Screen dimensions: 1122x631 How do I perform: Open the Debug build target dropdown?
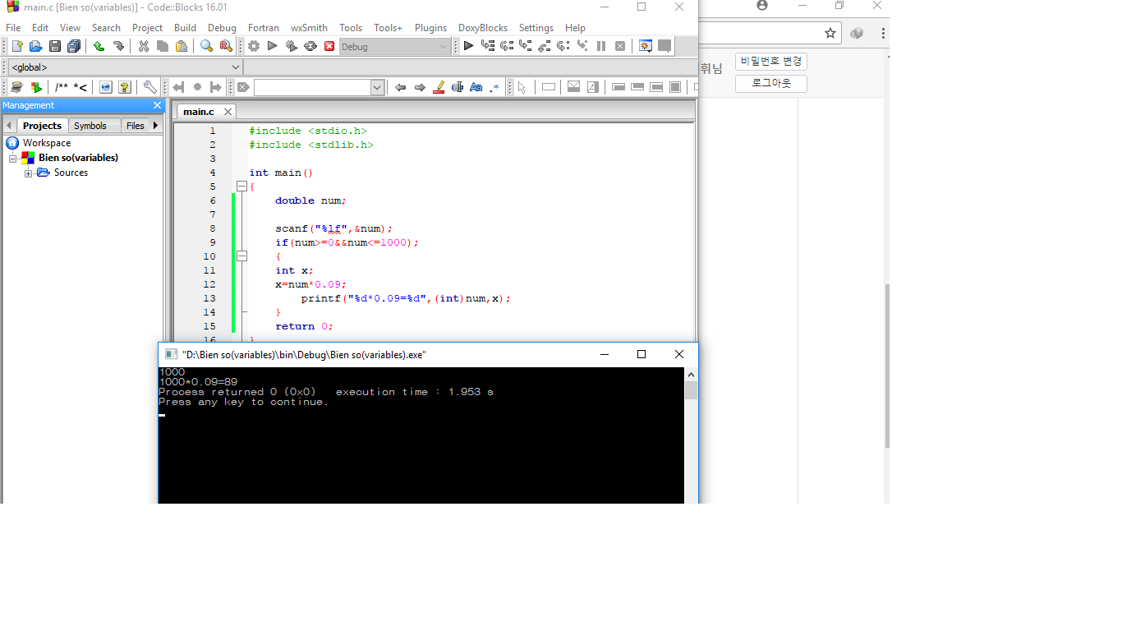(444, 47)
